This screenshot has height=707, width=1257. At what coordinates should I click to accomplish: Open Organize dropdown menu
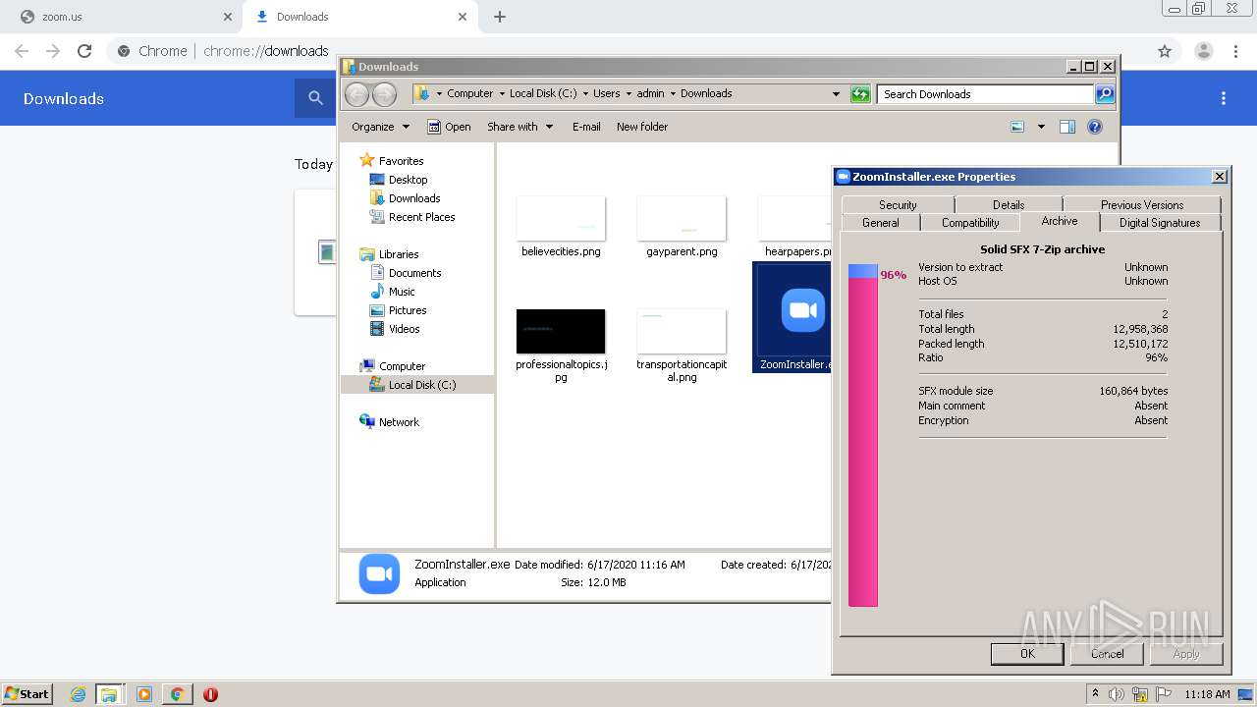point(380,127)
